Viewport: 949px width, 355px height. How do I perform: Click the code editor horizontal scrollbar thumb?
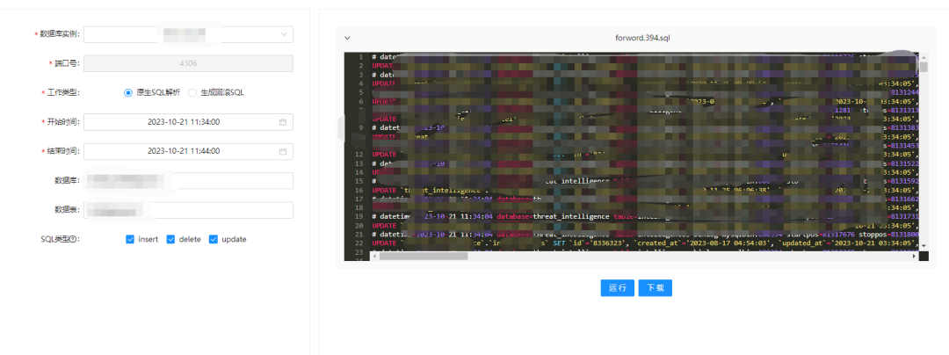[x=424, y=257]
